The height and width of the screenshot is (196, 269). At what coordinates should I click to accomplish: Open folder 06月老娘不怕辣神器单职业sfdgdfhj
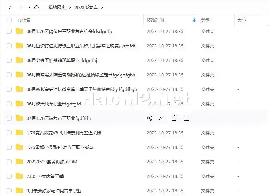tap(62, 61)
